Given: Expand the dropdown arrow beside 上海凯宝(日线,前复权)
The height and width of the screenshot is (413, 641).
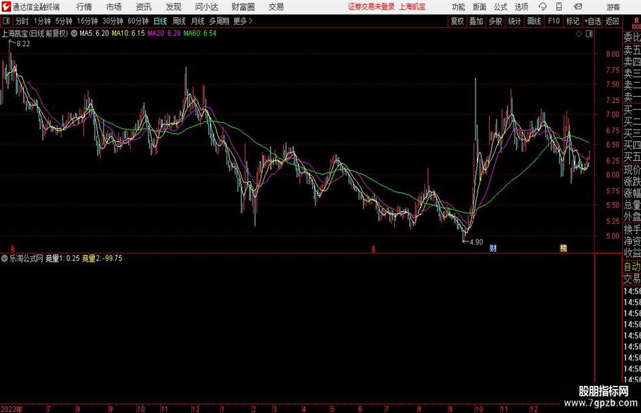Looking at the screenshot, I should 74,33.
